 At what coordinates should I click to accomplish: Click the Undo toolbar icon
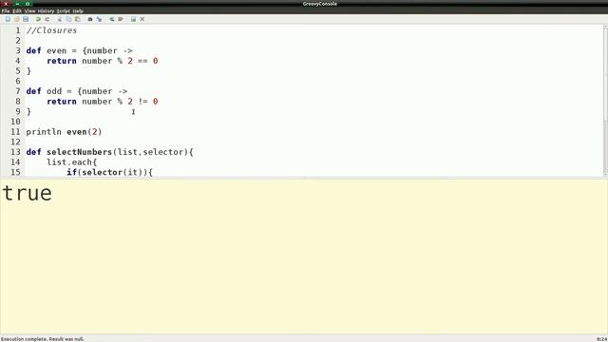pyautogui.click(x=38, y=19)
